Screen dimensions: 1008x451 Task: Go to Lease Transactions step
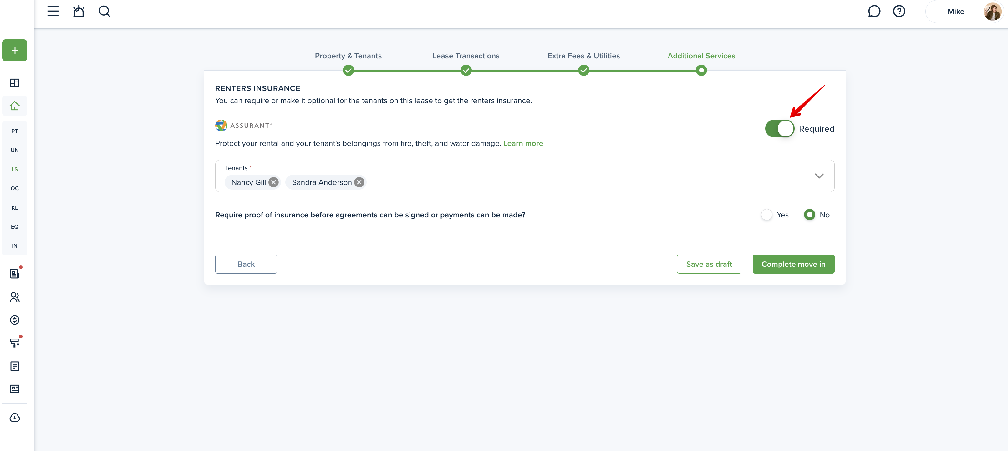pos(466,56)
